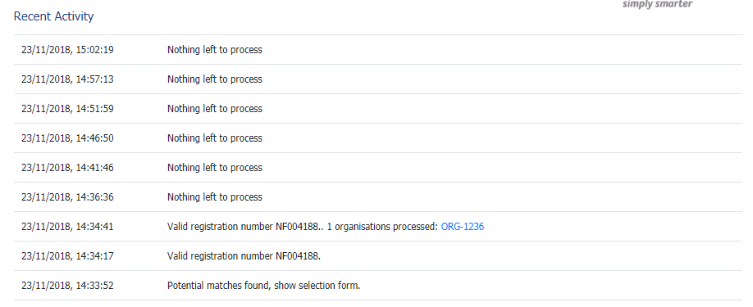The width and height of the screenshot is (753, 307).
Task: Select the 15:02:19 activity timestamp
Action: tap(67, 50)
